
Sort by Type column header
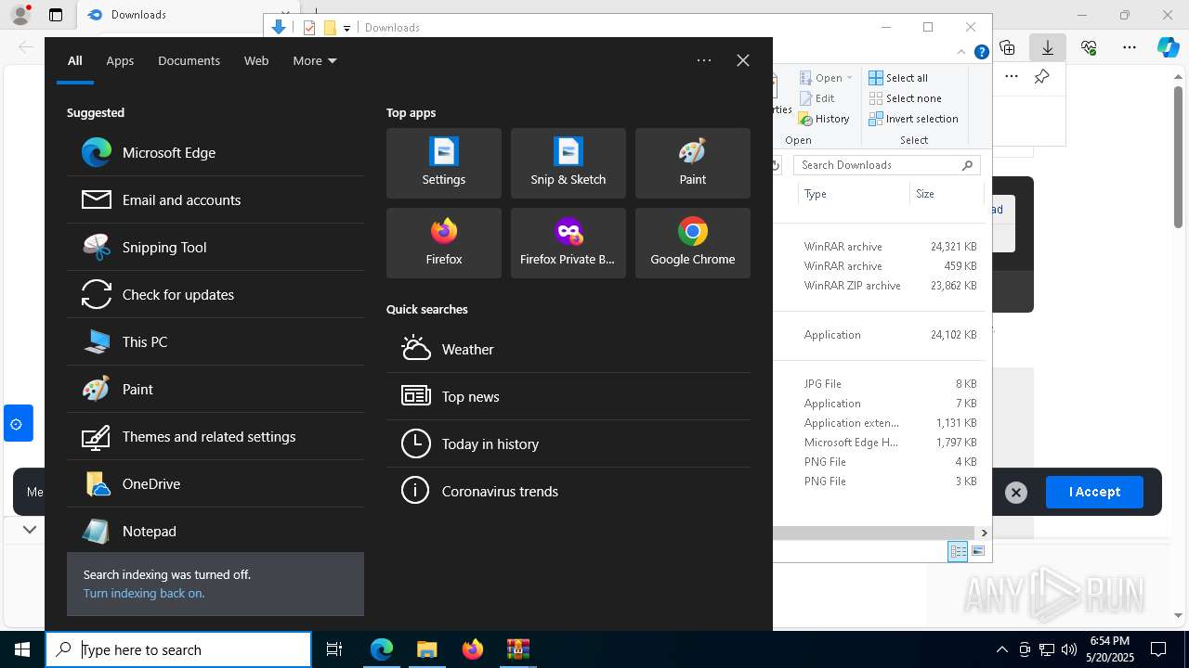tap(854, 194)
